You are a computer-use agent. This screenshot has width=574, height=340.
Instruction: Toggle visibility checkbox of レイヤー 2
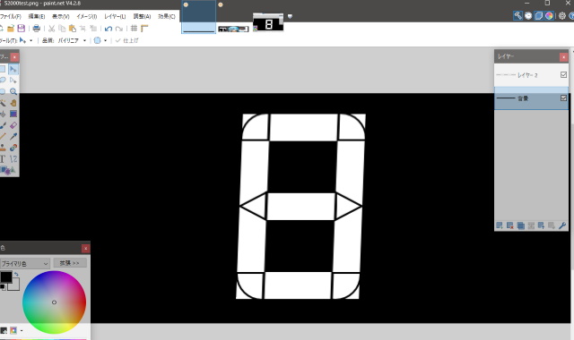tap(563, 74)
